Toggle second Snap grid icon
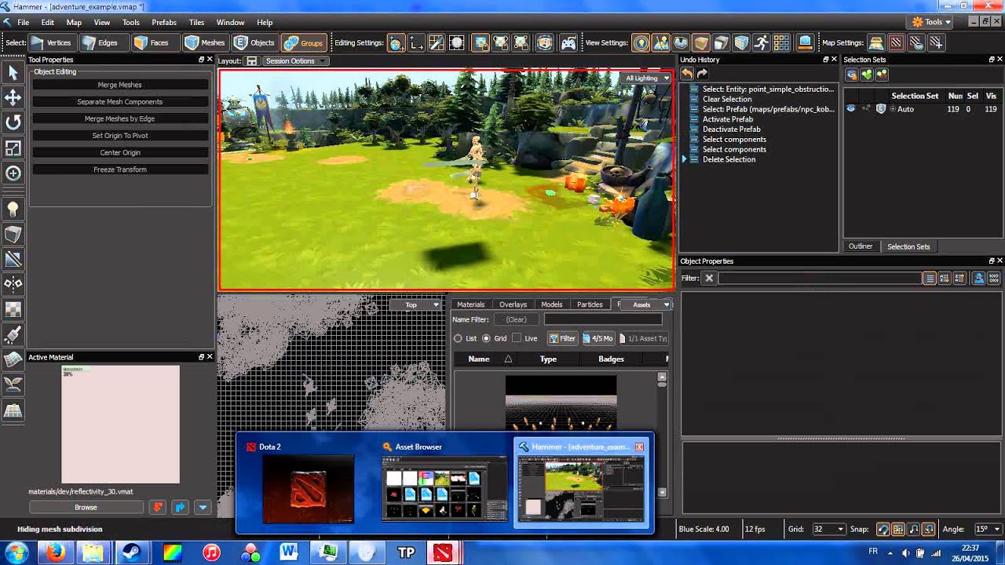Viewport: 1005px width, 565px height. (898, 529)
